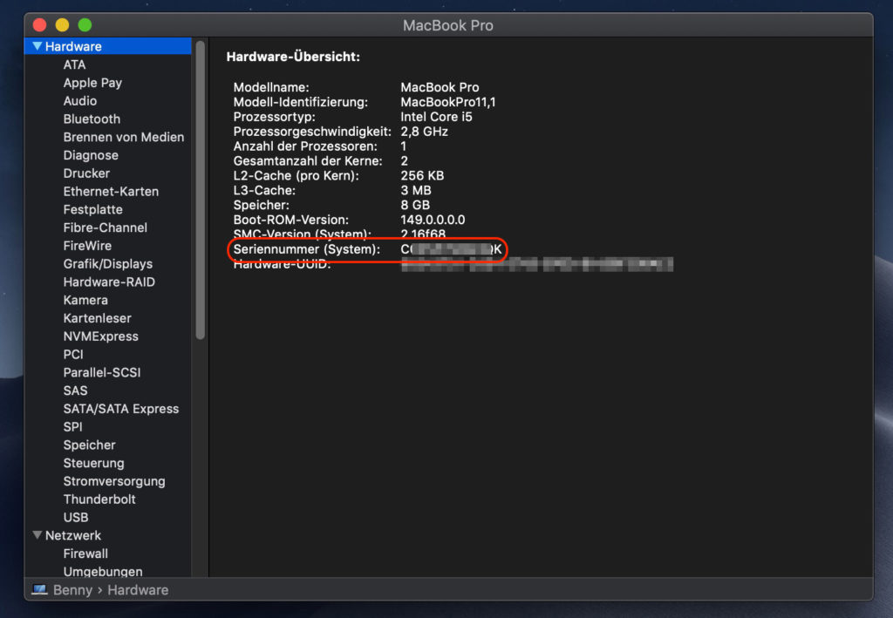Click Hardware in the bottom path bar

(x=138, y=590)
